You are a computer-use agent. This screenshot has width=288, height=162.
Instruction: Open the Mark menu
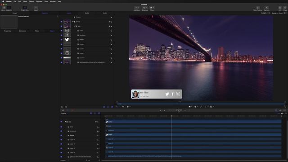tap(25, 1)
